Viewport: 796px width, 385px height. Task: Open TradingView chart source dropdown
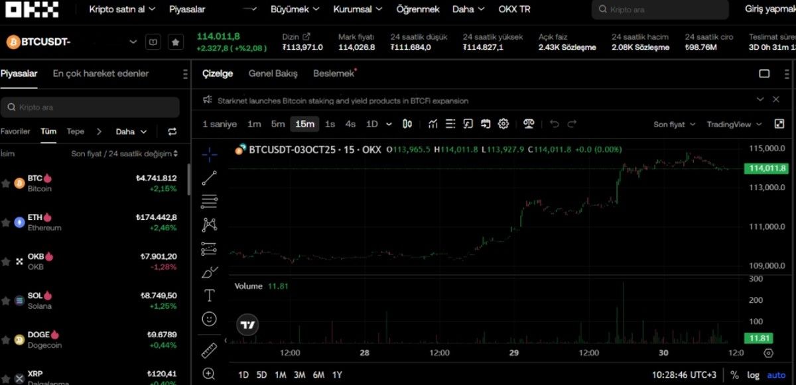point(734,124)
